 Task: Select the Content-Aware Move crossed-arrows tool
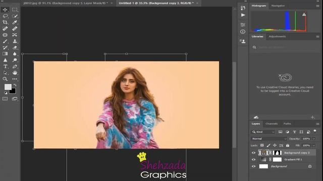15,35
